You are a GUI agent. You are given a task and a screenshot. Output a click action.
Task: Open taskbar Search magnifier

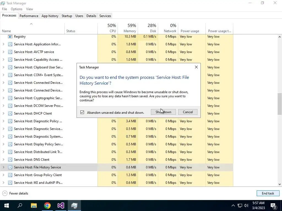click(x=20, y=206)
